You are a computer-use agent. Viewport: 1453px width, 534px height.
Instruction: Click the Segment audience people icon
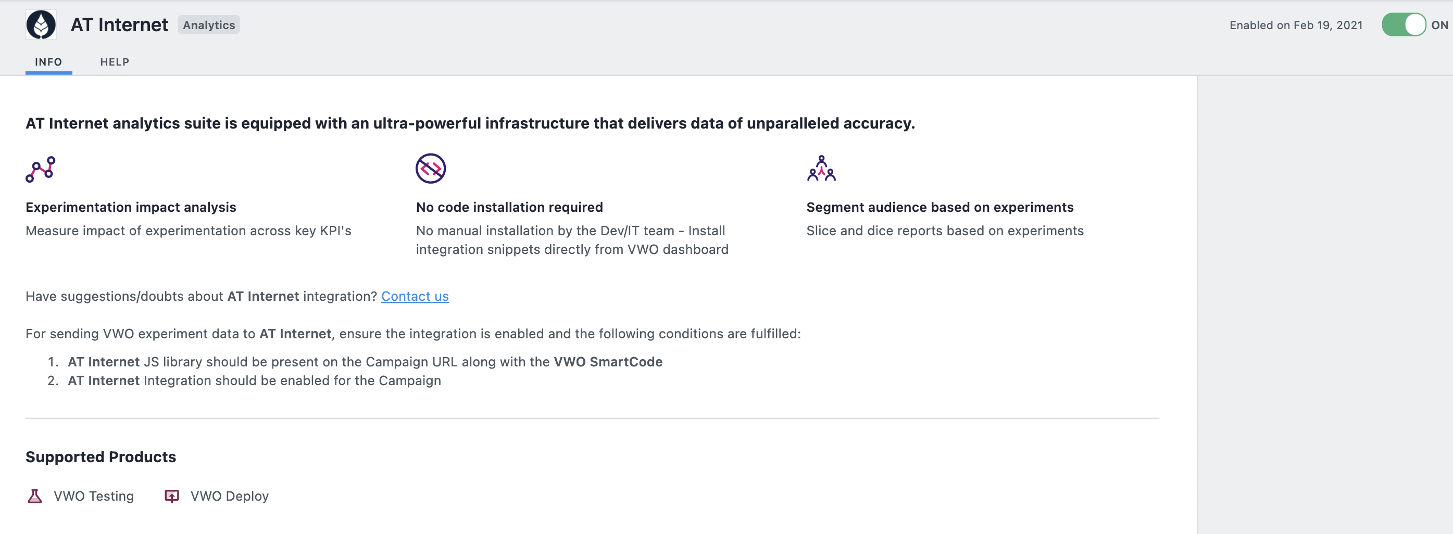tap(821, 168)
